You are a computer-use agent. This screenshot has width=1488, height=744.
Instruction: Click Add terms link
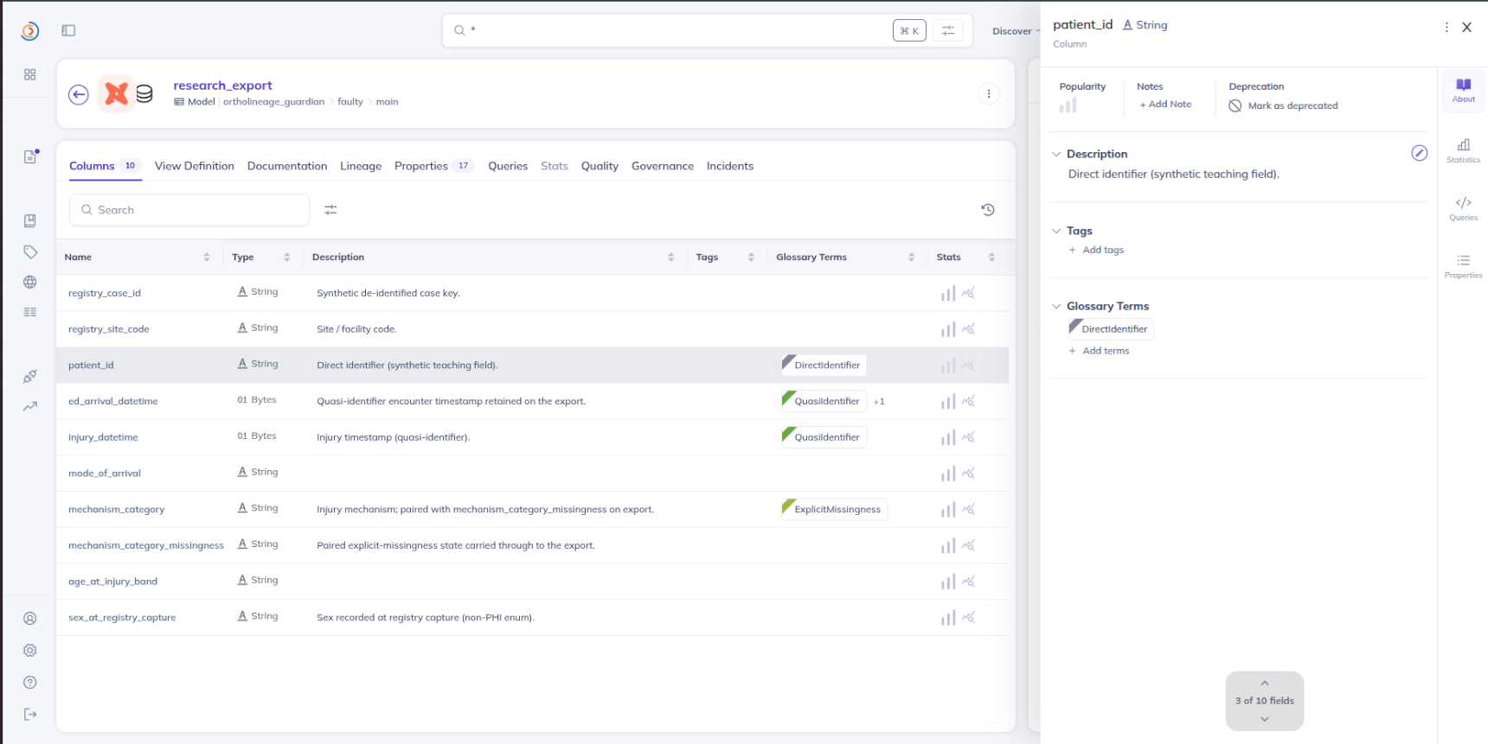(x=1099, y=351)
